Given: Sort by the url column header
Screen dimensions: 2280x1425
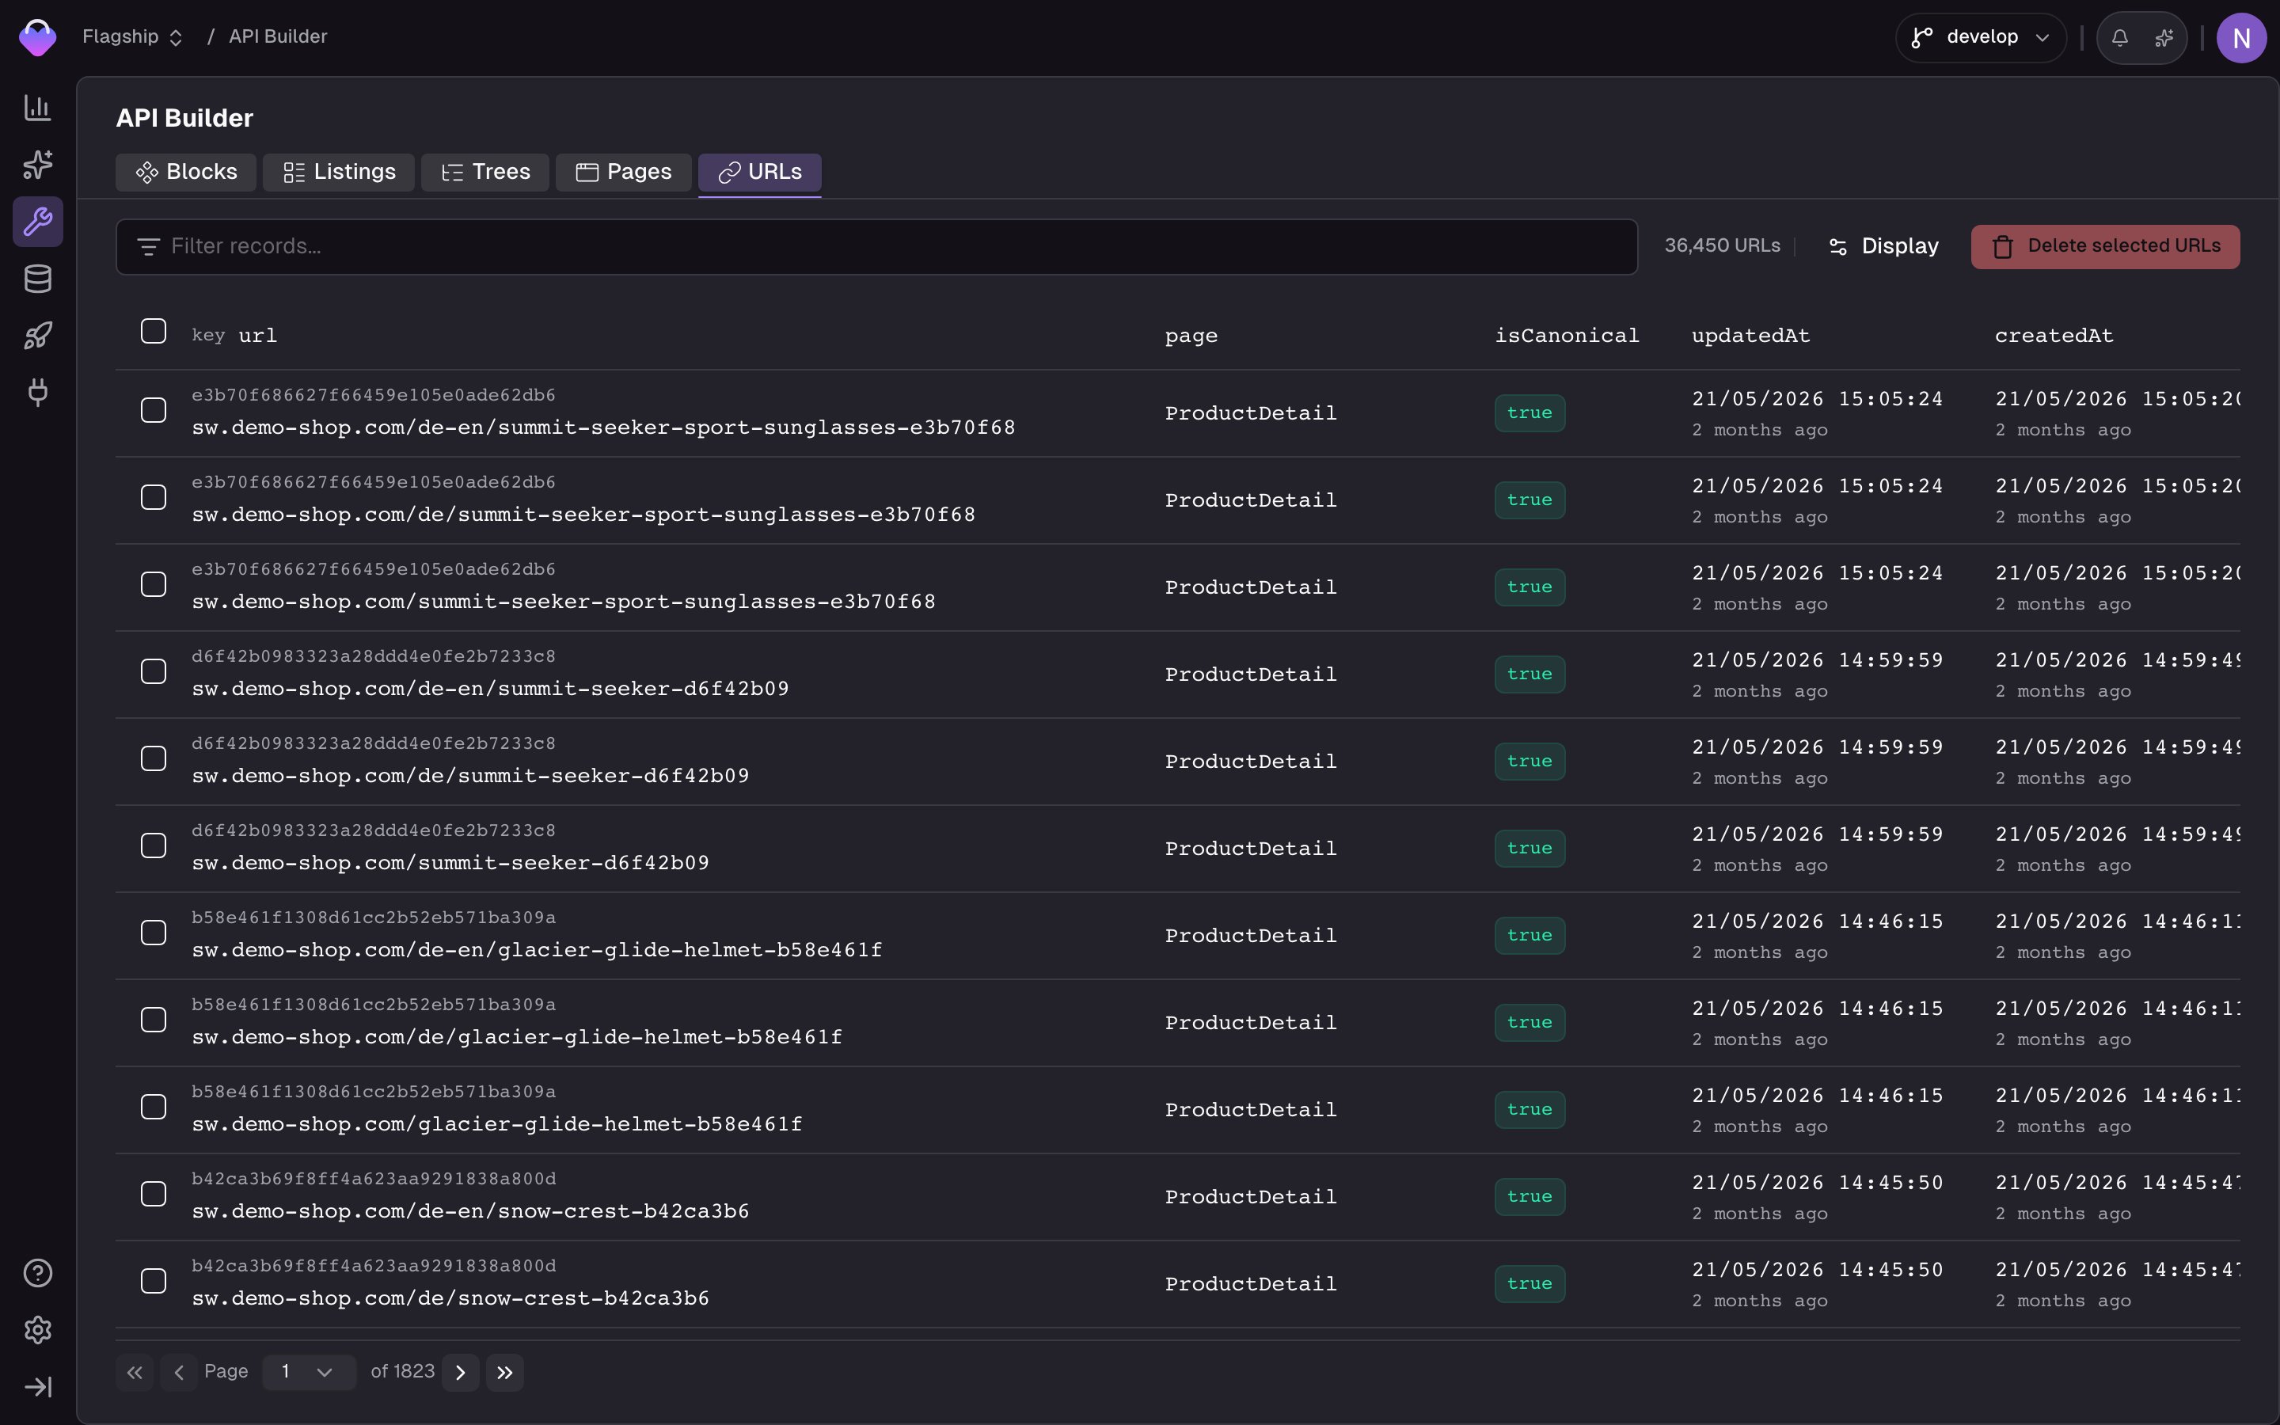Looking at the screenshot, I should pyautogui.click(x=257, y=336).
